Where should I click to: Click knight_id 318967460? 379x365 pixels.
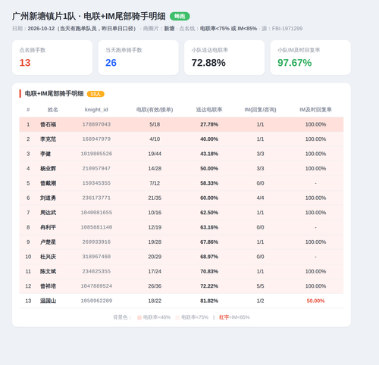96,257
